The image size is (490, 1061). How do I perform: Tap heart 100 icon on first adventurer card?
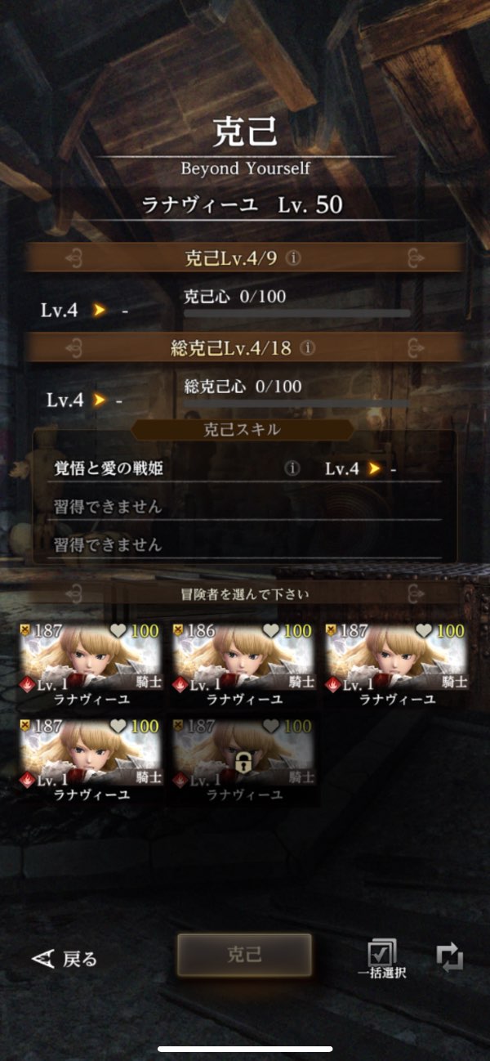tap(118, 631)
